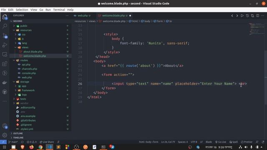Collapse the storage folder
The width and height of the screenshot is (267, 150).
tap(25, 82)
